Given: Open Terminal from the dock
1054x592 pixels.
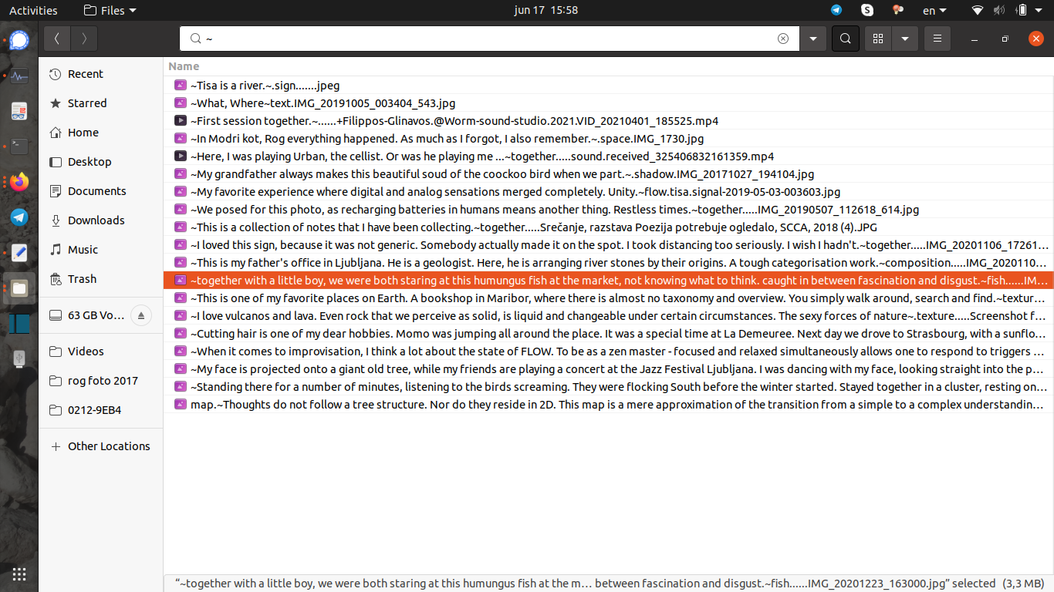Looking at the screenshot, I should coord(19,146).
